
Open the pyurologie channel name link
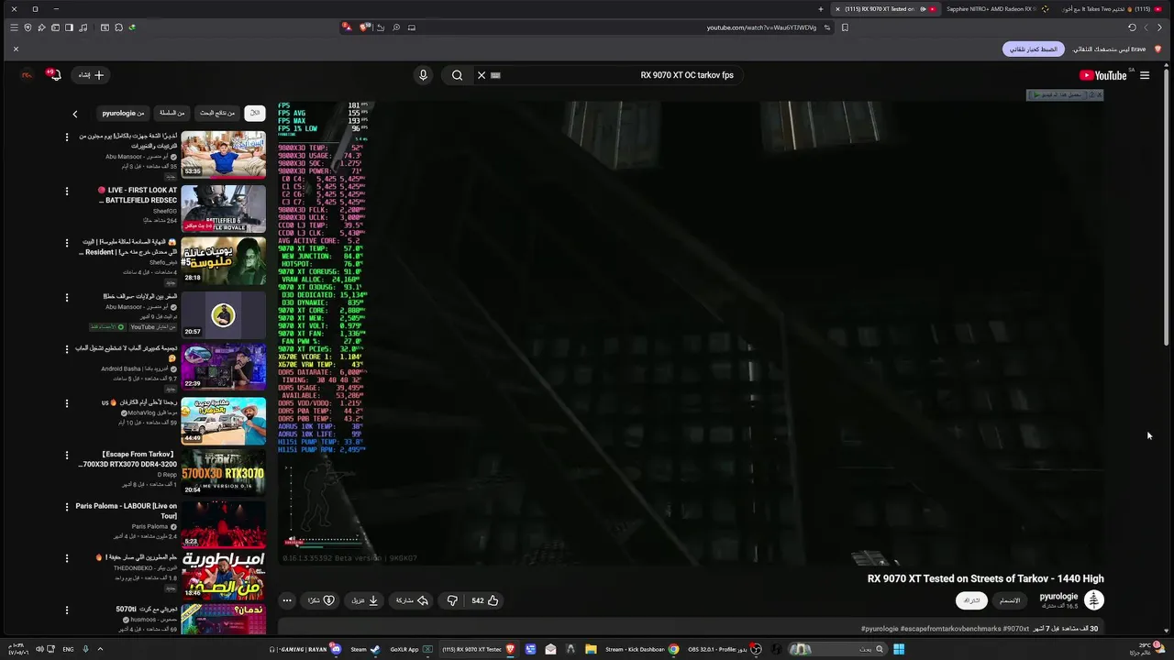coord(1058,596)
